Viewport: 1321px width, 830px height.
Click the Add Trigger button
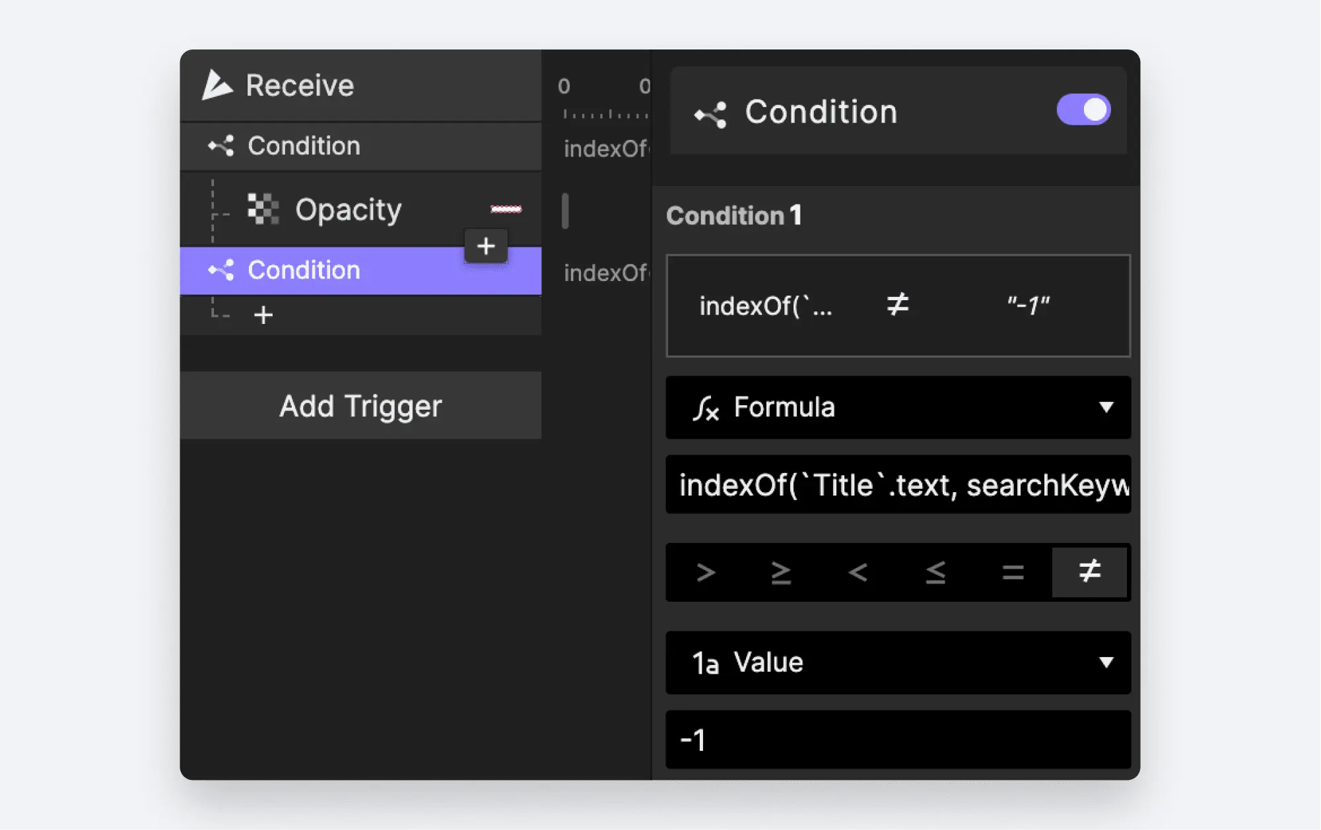point(360,406)
